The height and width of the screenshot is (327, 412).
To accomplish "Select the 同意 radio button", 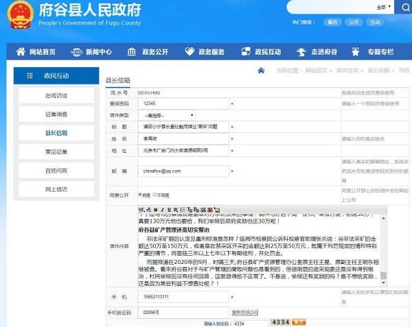I will click(141, 194).
